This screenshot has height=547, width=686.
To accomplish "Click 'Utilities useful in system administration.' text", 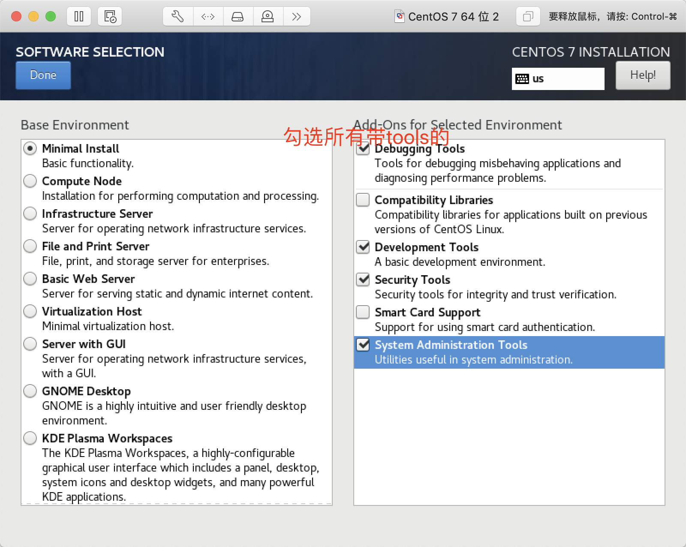I will click(x=474, y=360).
